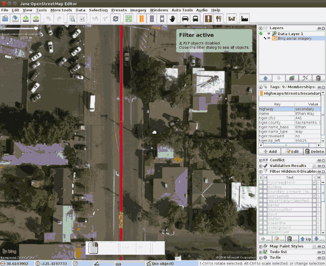The width and height of the screenshot is (326, 266).
Task: Click the fork and knife restaurant preset
Action: coord(218,19)
